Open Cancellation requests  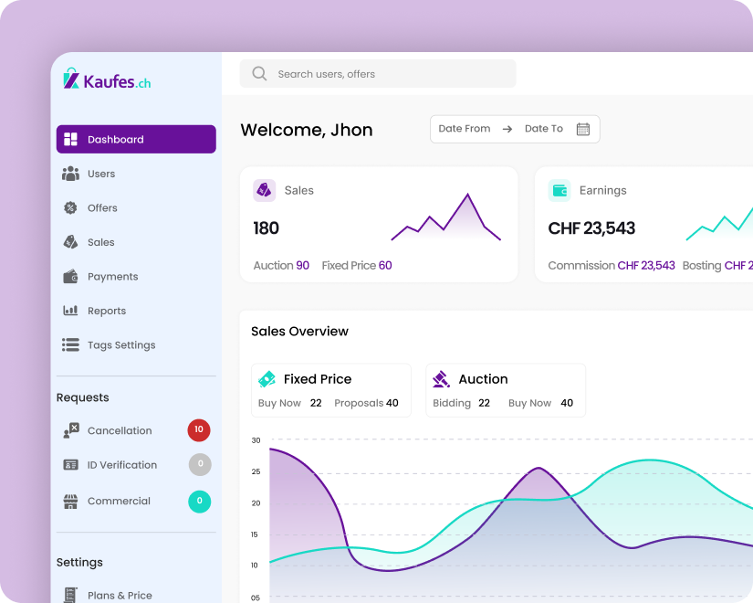[136, 430]
